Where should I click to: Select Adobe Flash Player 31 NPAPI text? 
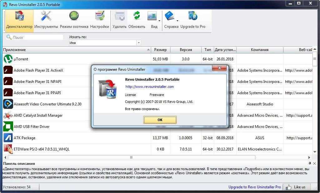pos(37,82)
